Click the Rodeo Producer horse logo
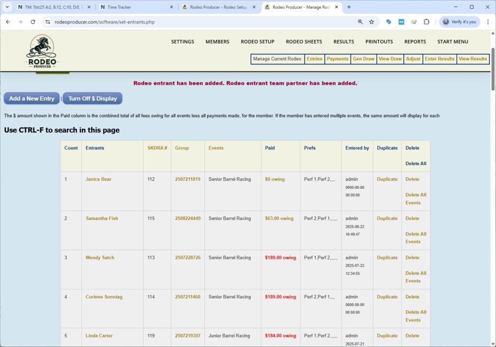The width and height of the screenshot is (496, 347). pyautogui.click(x=41, y=51)
